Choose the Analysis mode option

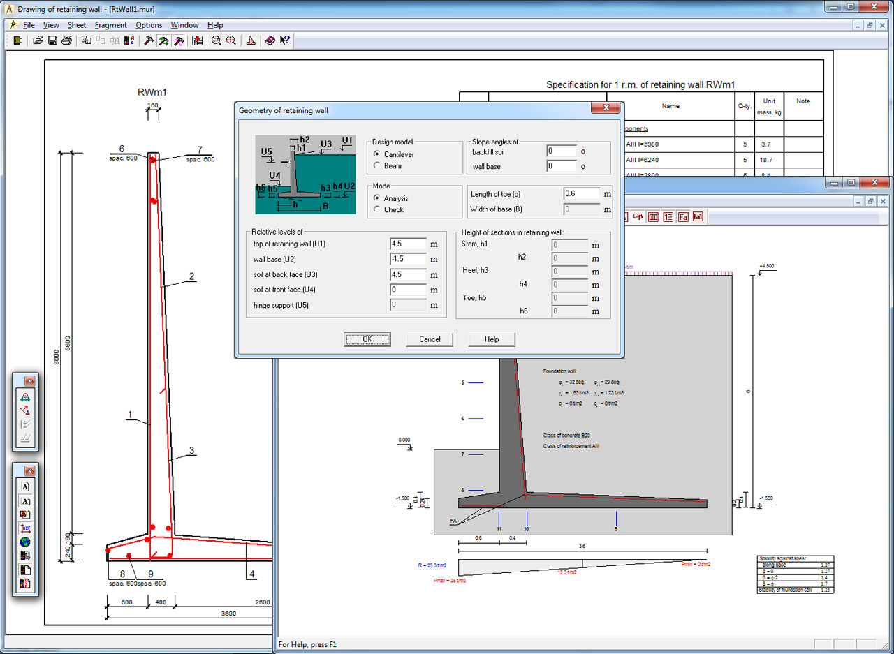(x=378, y=198)
